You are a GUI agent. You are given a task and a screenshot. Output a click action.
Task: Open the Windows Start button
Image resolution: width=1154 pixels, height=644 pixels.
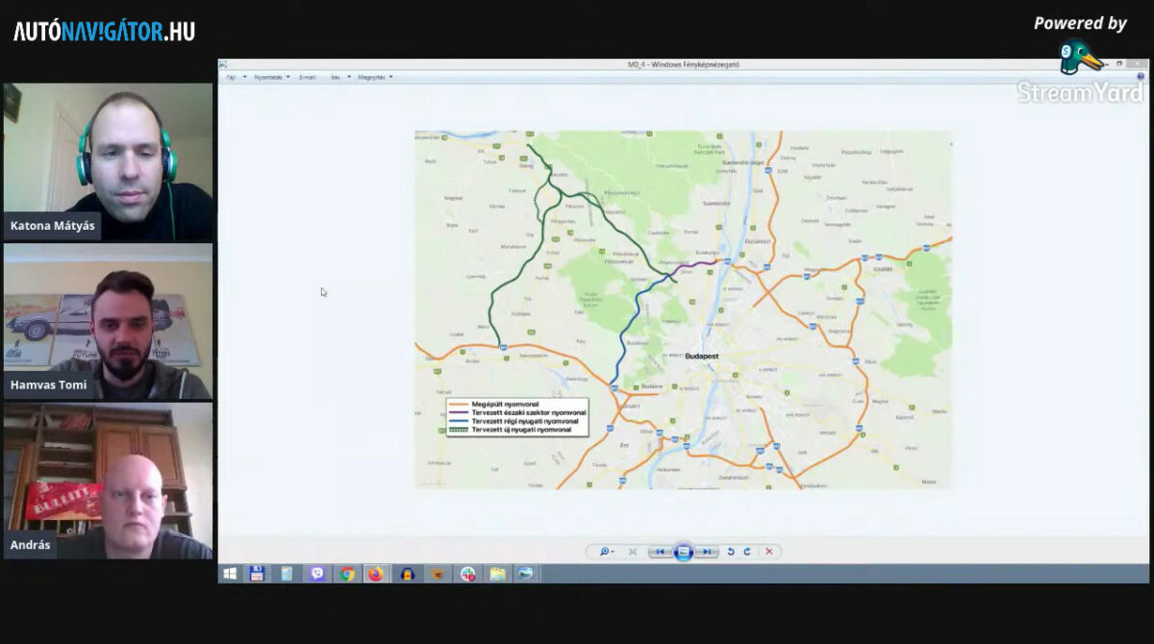[x=231, y=574]
